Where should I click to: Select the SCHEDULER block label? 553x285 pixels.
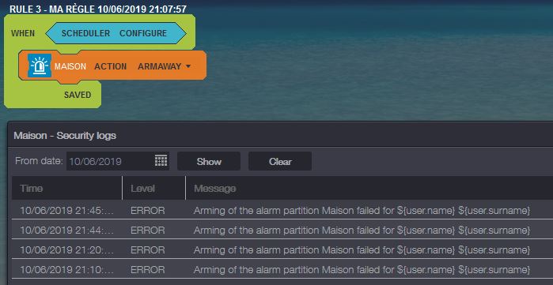85,33
